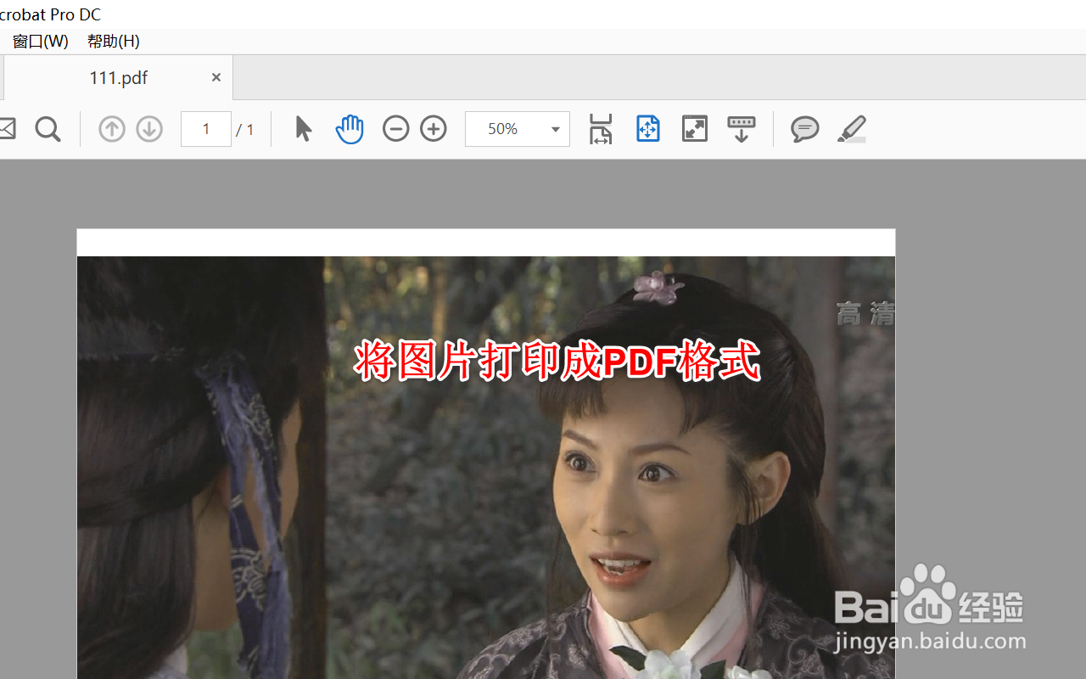Open the 帮助(H) menu
Viewport: 1086px width, 679px height.
point(114,41)
